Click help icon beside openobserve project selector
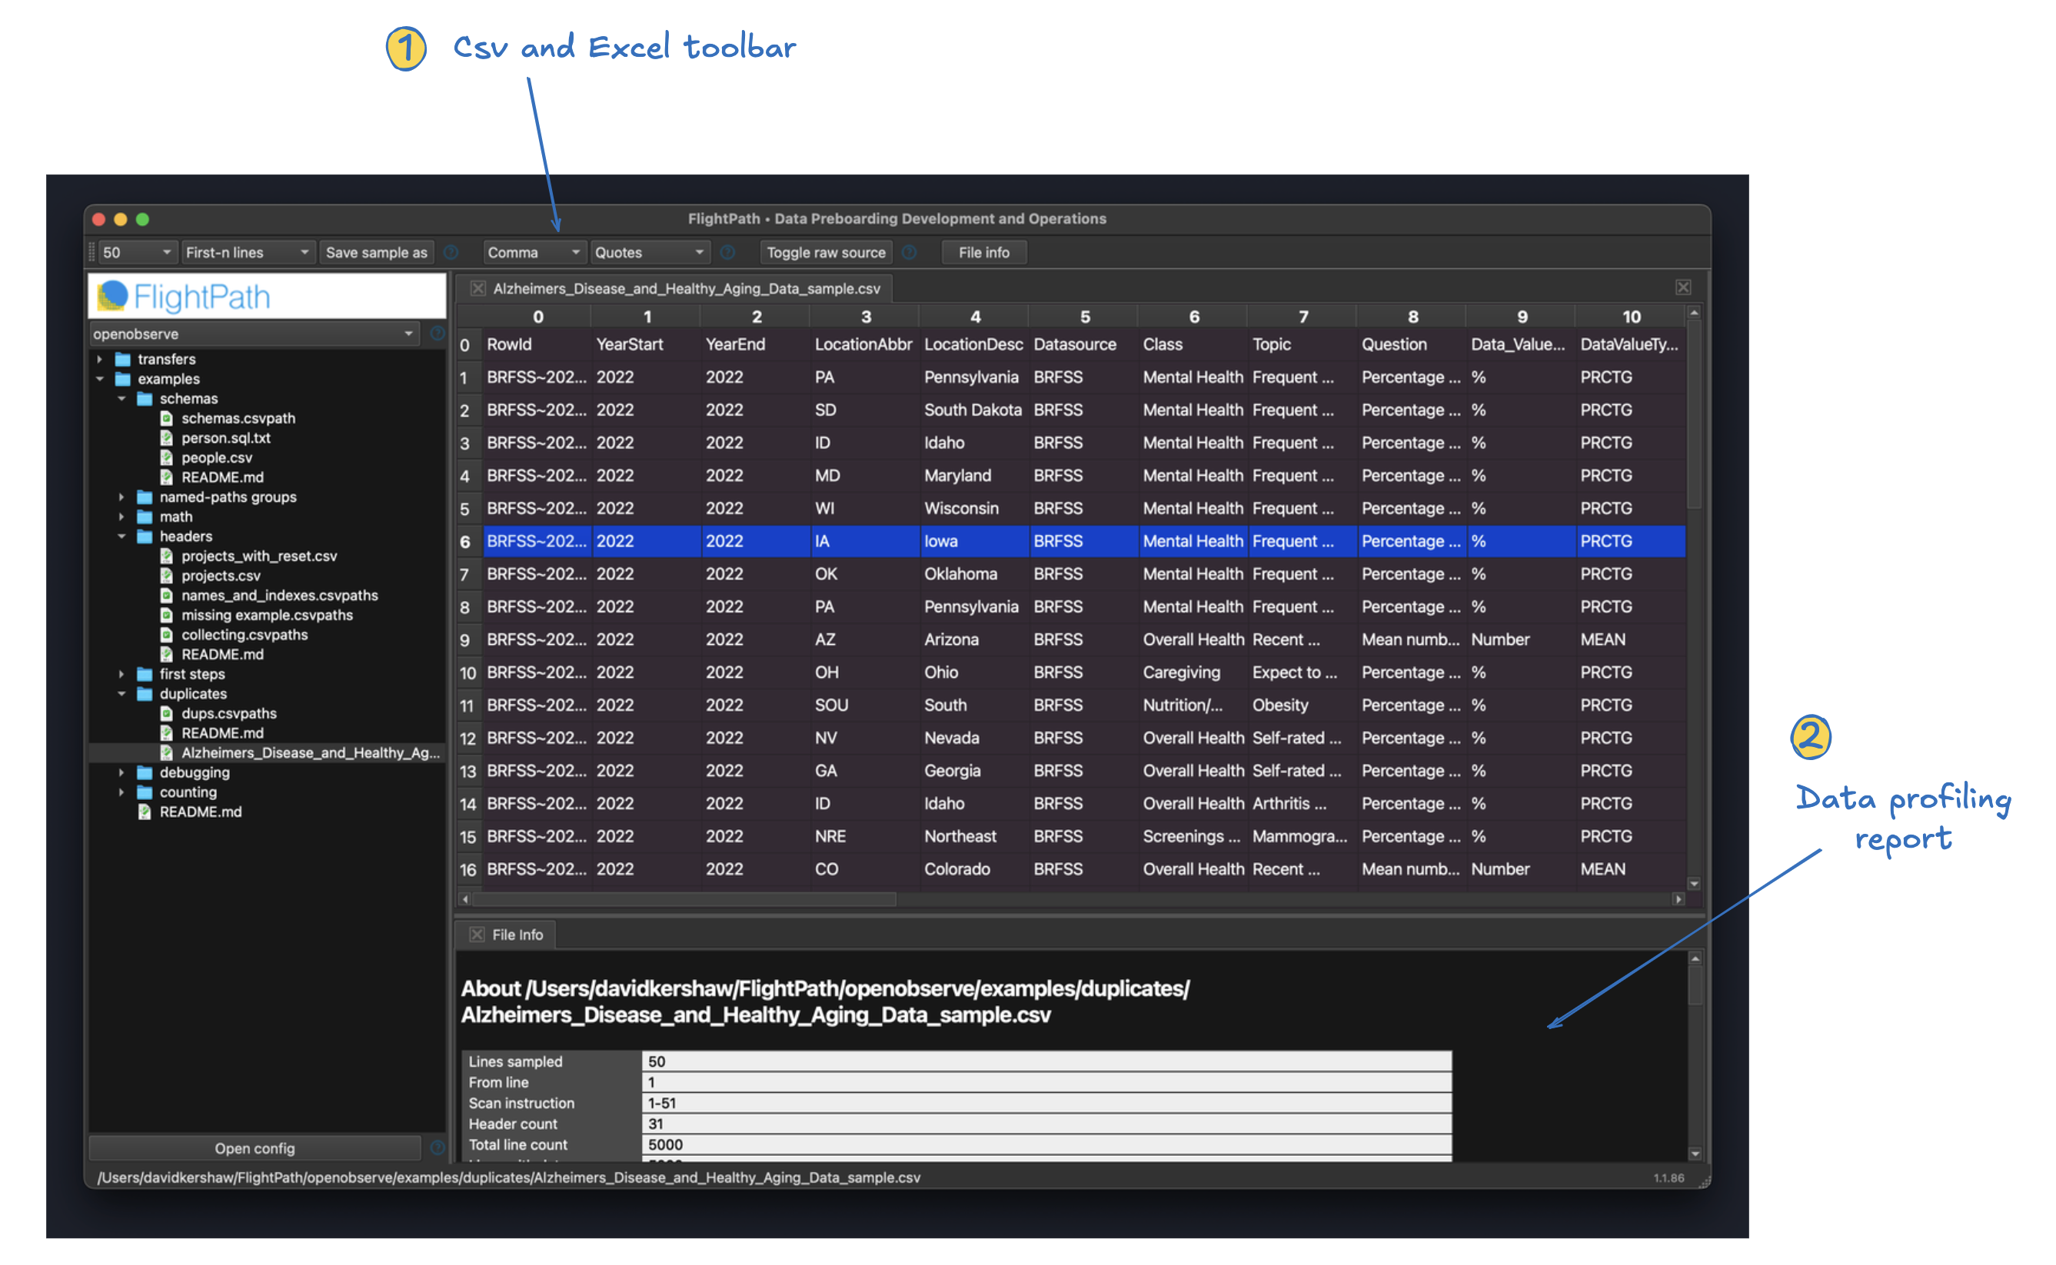Screen dimensions: 2056x1265 pos(437,334)
